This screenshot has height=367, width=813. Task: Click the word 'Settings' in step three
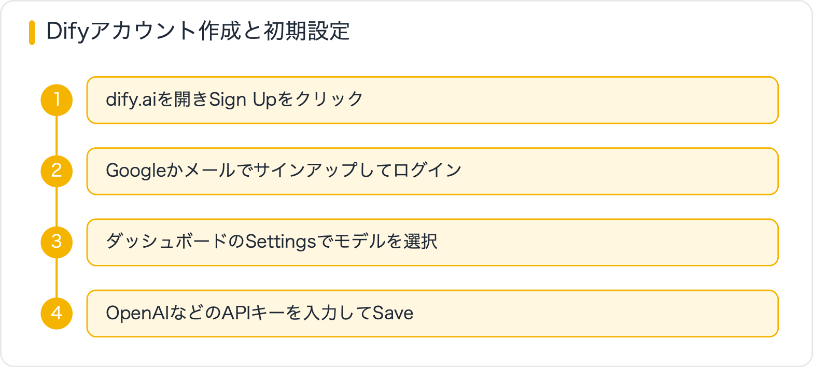[x=280, y=242]
